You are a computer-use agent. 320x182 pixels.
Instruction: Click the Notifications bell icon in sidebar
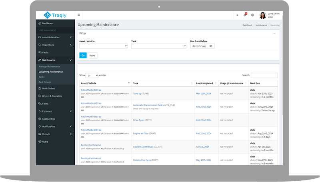click(x=40, y=127)
